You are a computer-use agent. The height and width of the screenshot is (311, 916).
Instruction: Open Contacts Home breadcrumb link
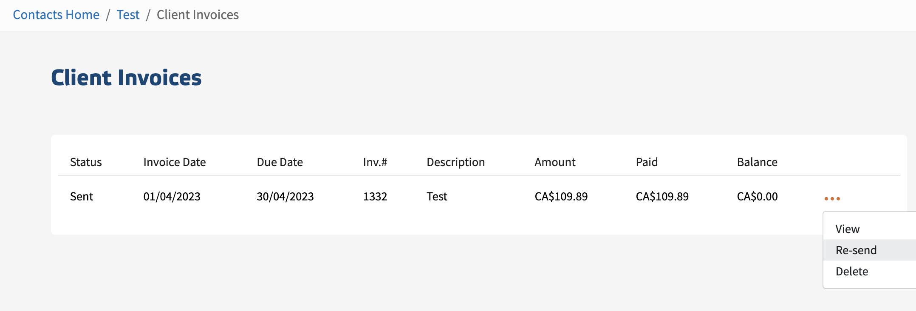56,15
